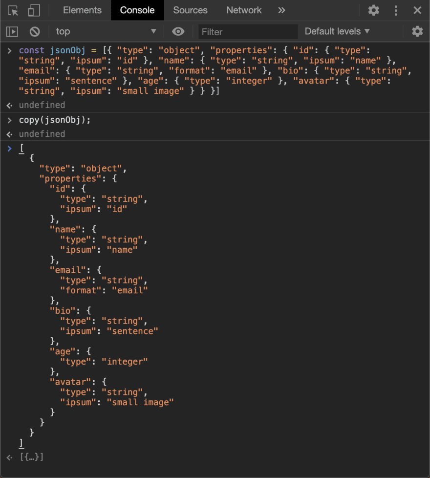This screenshot has width=430, height=478.
Task: Select the "ipsum": "small image" line
Action: click(117, 402)
